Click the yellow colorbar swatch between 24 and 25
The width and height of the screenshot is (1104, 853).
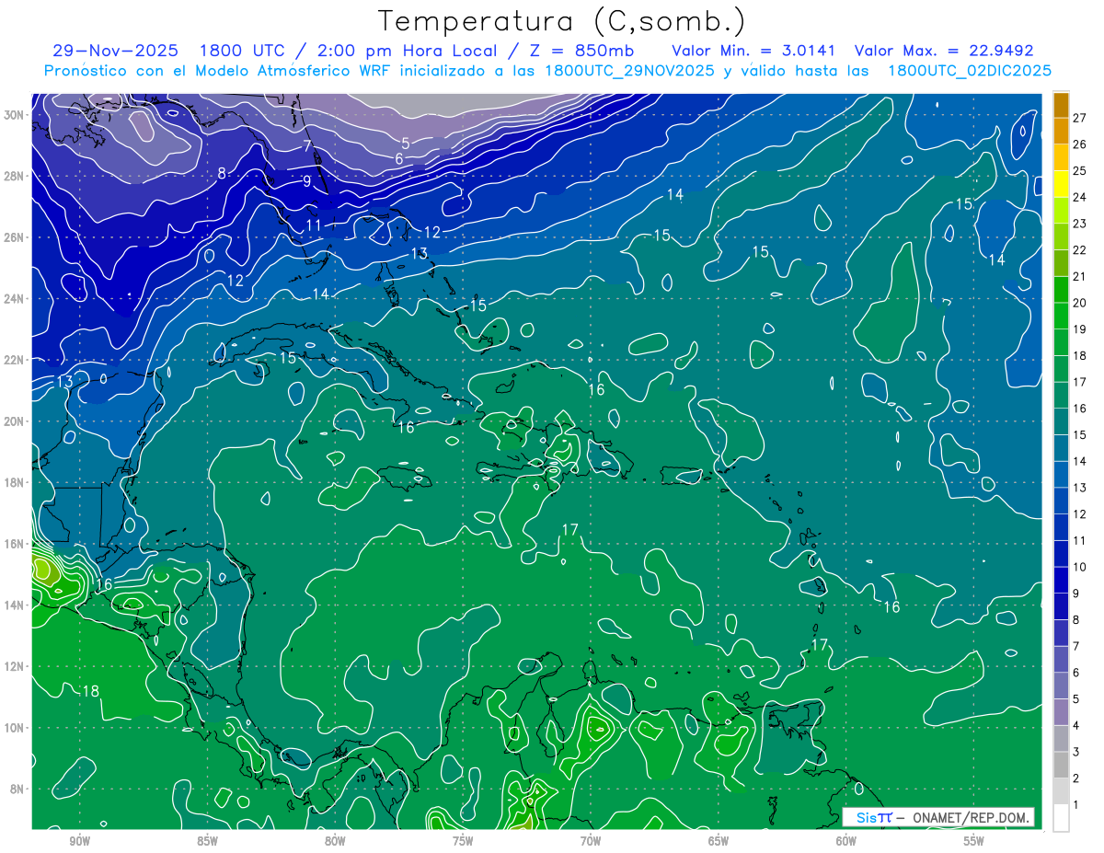pyautogui.click(x=1061, y=184)
